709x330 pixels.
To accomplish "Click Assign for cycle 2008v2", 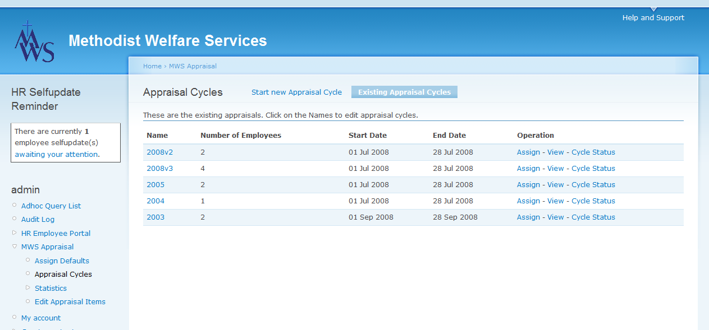I will click(x=528, y=152).
